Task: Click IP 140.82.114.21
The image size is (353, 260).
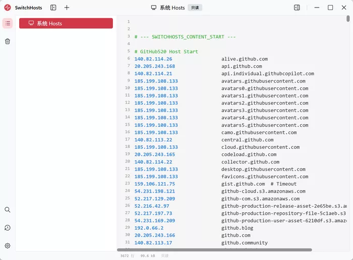Action: [x=153, y=73]
